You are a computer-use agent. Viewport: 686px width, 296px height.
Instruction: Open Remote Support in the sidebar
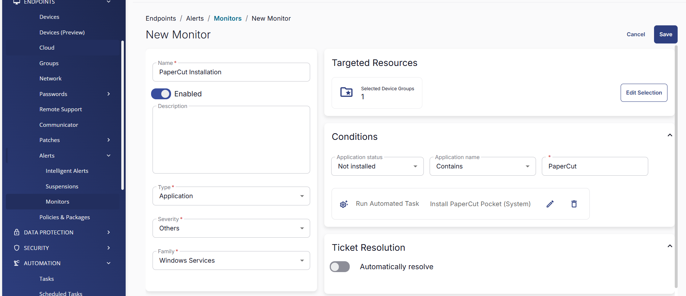61,109
